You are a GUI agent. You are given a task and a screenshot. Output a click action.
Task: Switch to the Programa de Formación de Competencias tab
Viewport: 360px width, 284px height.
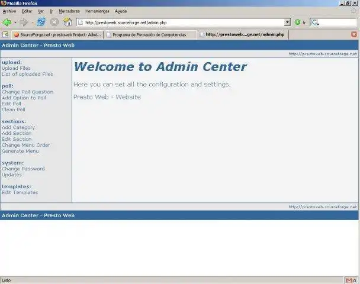(150, 35)
